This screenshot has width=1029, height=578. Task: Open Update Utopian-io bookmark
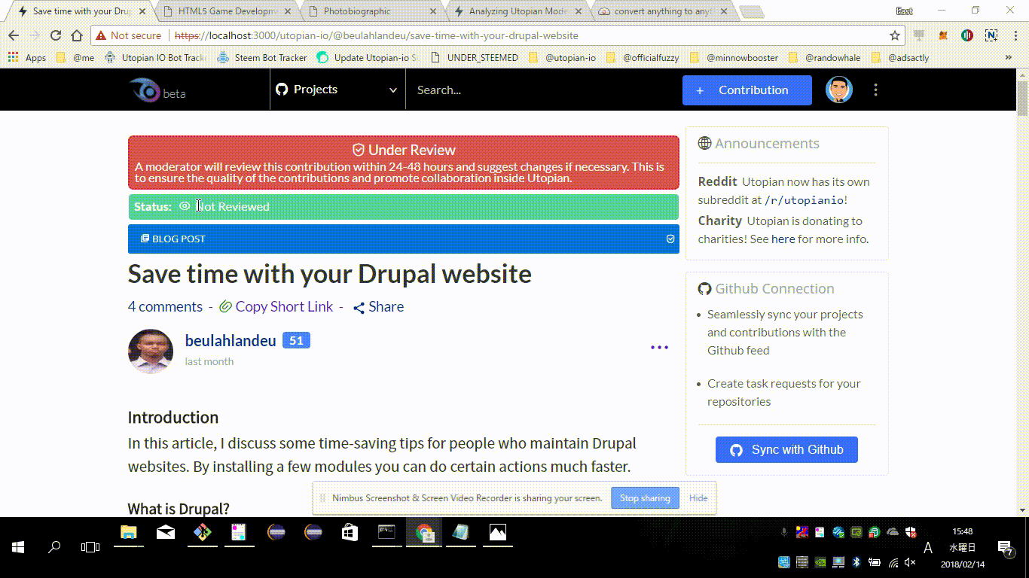[369, 57]
